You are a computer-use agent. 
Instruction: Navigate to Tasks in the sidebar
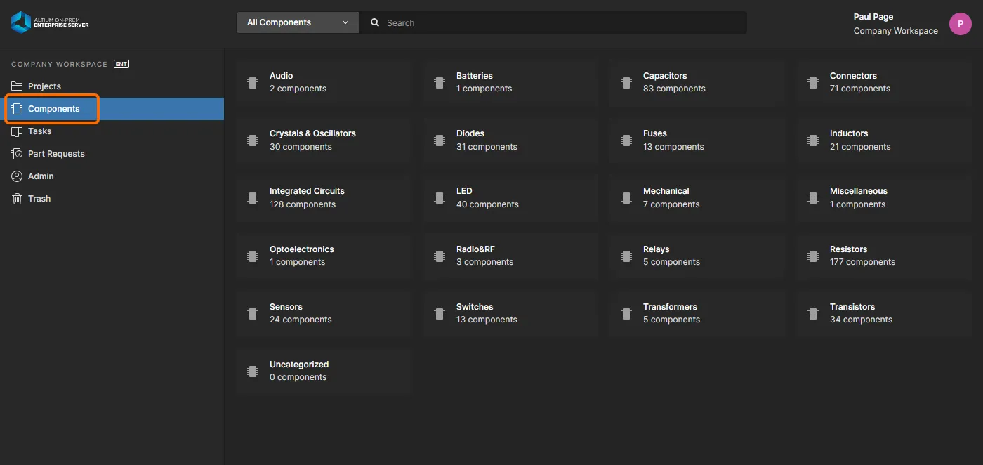pyautogui.click(x=40, y=131)
